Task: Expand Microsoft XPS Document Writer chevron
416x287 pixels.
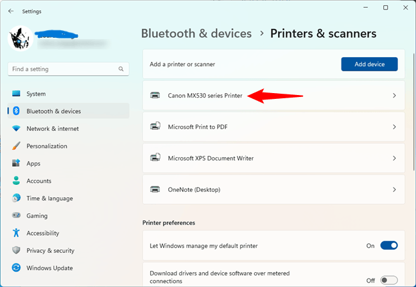Action: pyautogui.click(x=394, y=158)
